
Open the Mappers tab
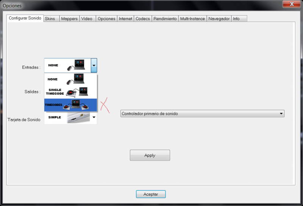[69, 19]
